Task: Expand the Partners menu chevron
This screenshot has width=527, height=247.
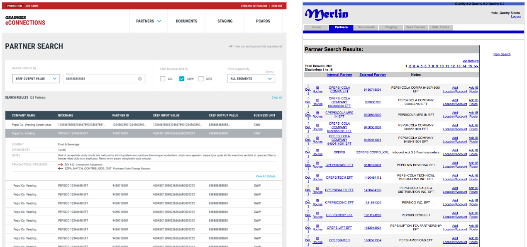Action: tap(159, 21)
